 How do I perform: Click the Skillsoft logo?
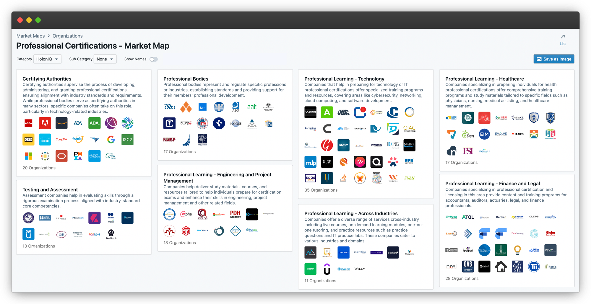click(393, 252)
